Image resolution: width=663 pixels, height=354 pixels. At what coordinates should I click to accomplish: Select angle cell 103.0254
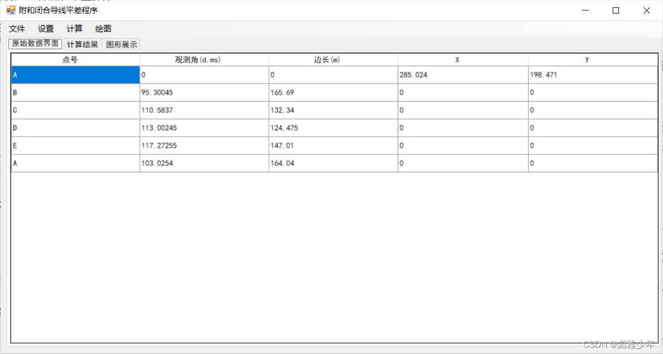(204, 163)
